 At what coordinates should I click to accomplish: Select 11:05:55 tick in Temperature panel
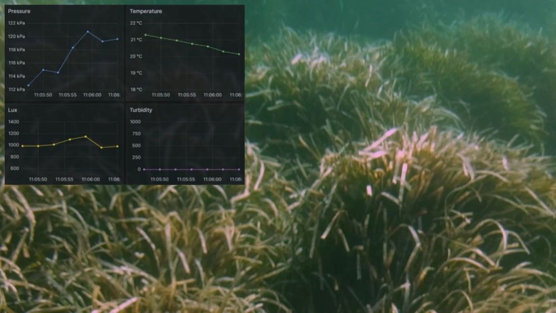coord(186,95)
